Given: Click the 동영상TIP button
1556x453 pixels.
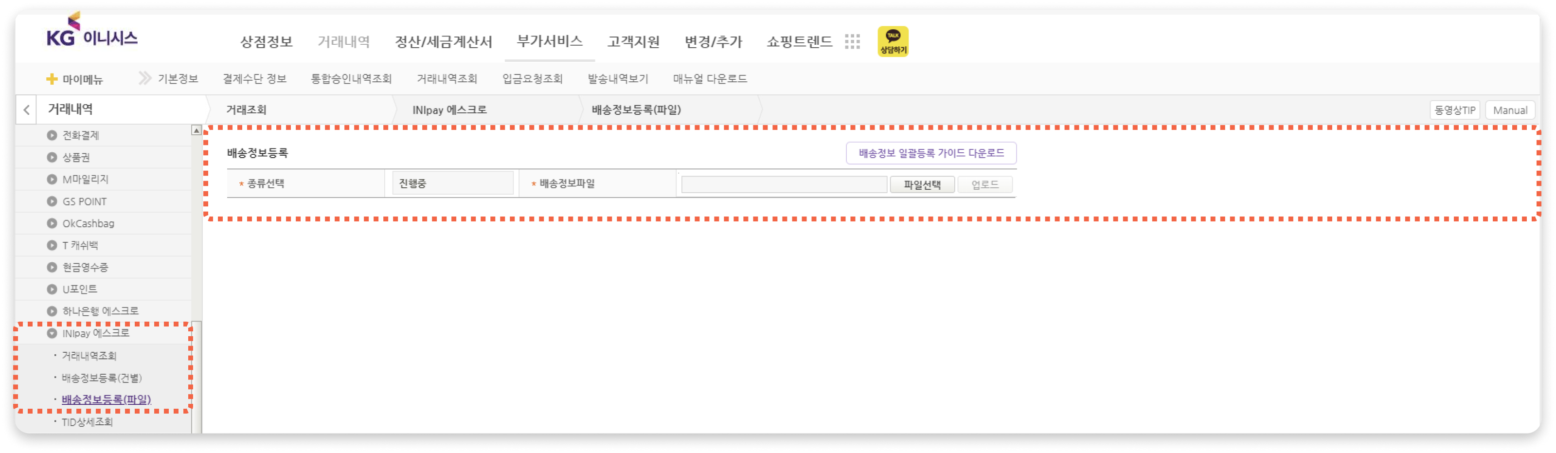Looking at the screenshot, I should pos(1454,110).
